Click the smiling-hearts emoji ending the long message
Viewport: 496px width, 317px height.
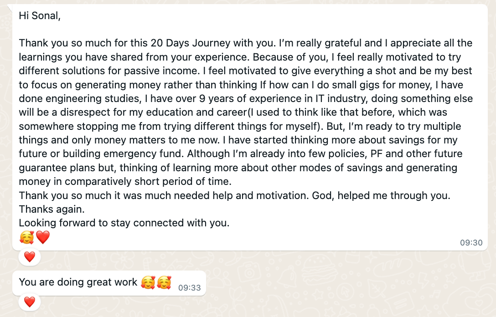[26, 237]
